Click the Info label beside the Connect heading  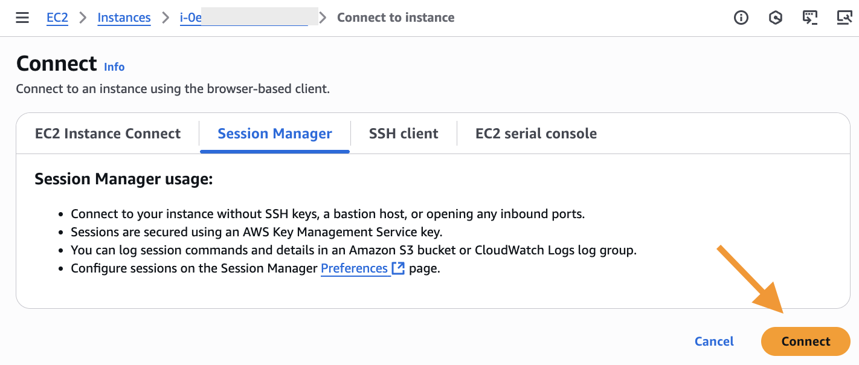coord(114,66)
